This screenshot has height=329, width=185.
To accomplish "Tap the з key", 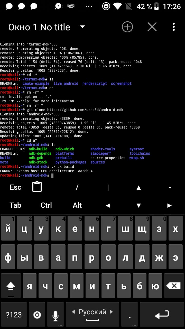I will click(159, 228).
